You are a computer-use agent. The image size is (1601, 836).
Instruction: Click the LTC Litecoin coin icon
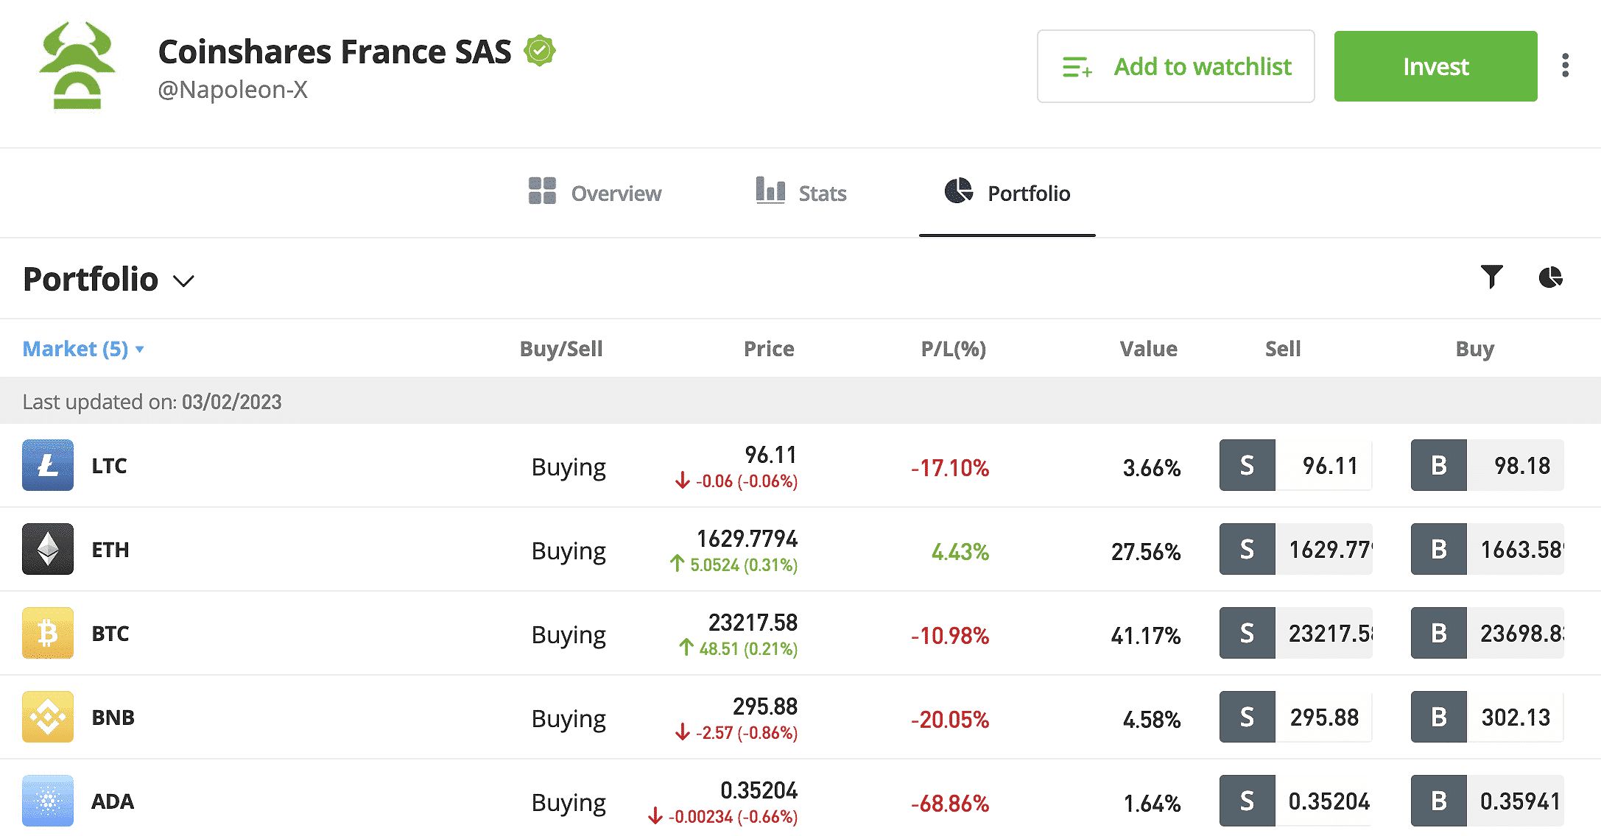pyautogui.click(x=46, y=466)
